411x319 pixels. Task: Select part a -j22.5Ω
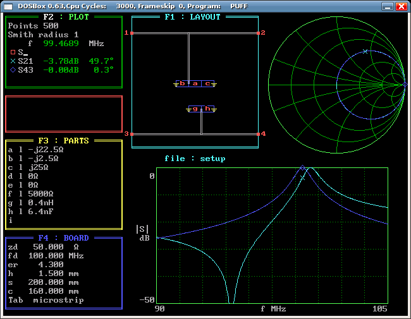(35, 150)
